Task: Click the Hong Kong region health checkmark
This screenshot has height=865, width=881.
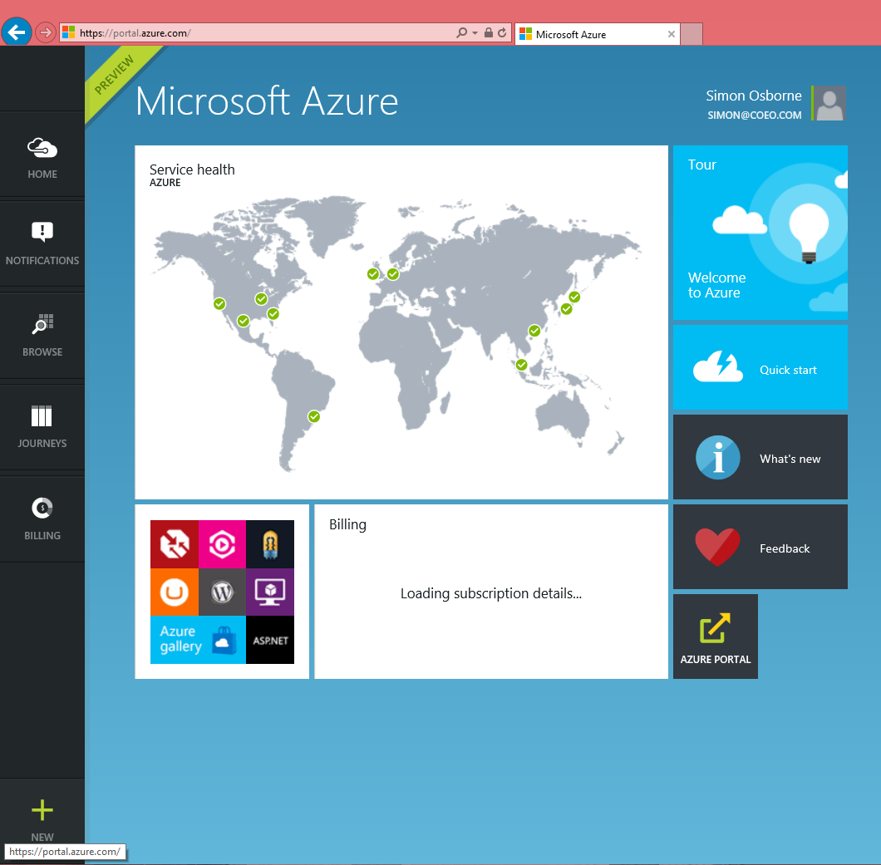Action: (x=535, y=330)
